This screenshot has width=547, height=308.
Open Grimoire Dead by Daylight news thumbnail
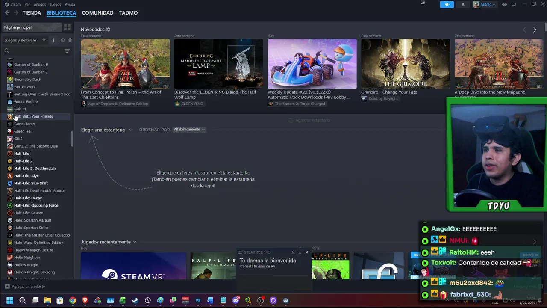(x=406, y=64)
